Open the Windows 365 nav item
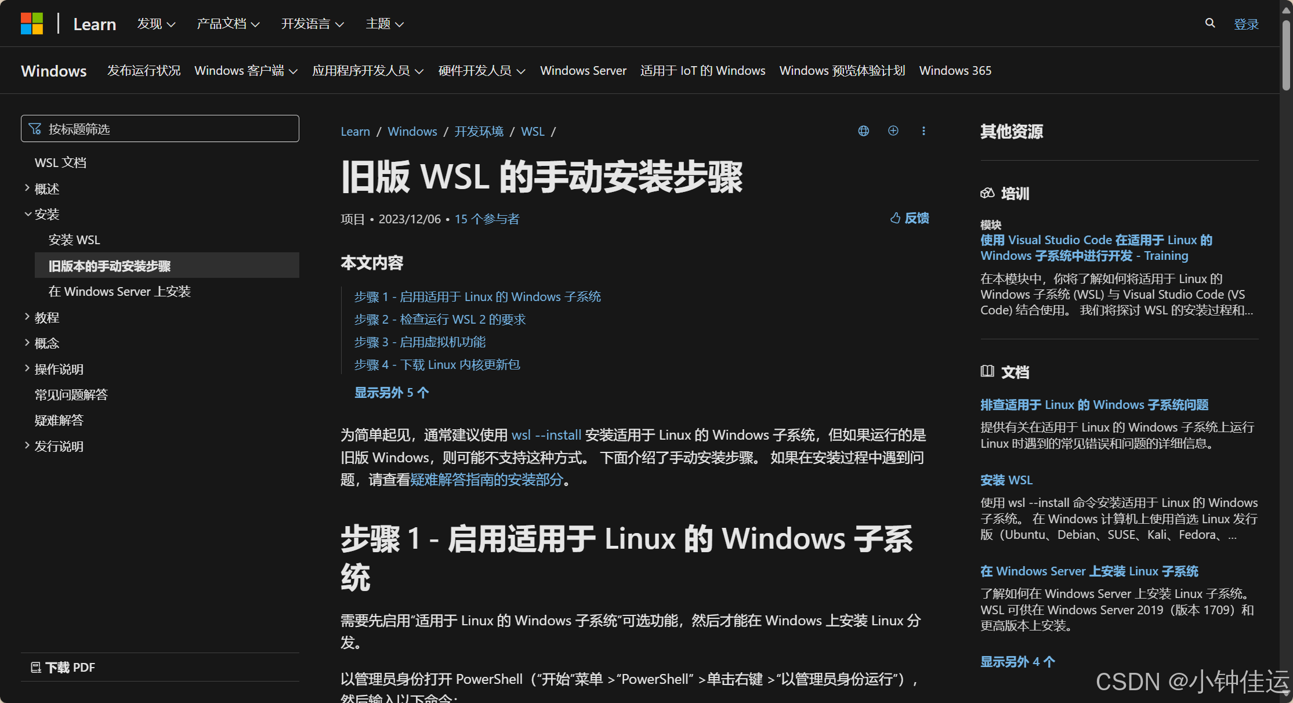 tap(955, 71)
